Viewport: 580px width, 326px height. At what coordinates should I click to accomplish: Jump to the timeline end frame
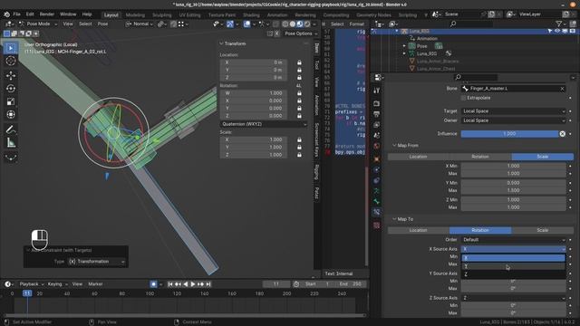(208, 284)
